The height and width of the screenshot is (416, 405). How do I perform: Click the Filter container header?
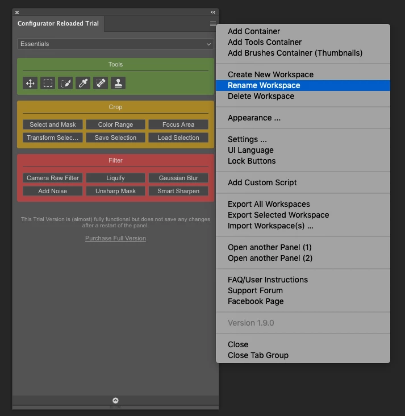pyautogui.click(x=115, y=160)
